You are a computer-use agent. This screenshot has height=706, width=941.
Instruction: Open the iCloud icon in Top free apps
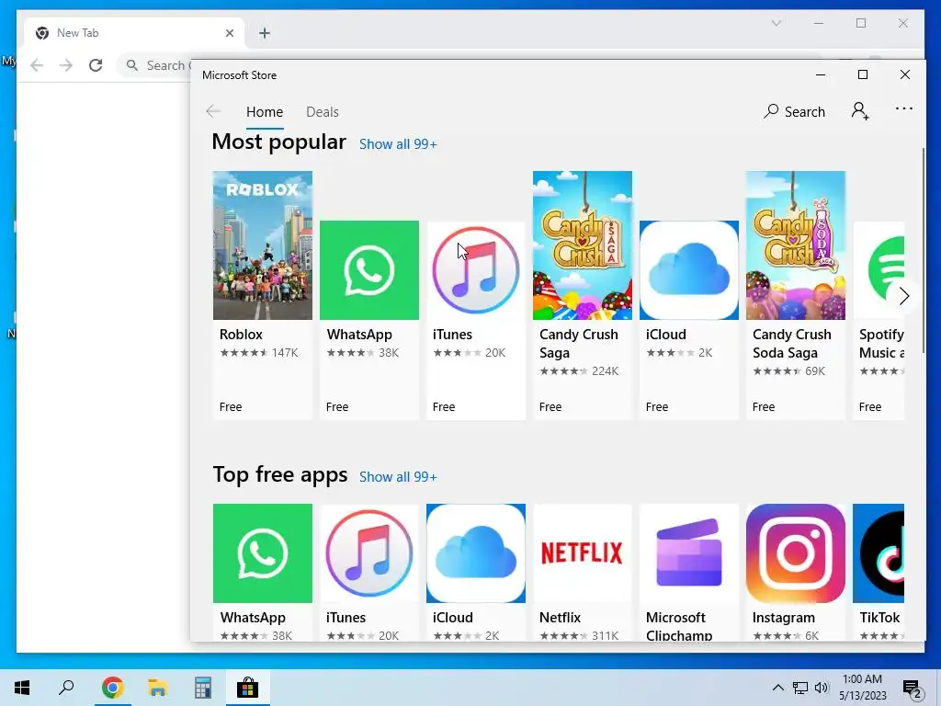(476, 552)
